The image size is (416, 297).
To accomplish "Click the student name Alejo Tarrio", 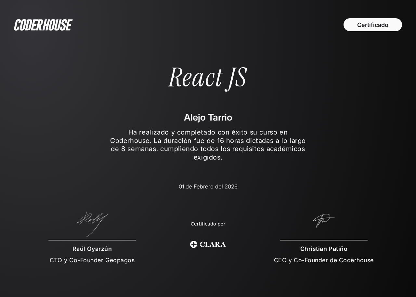I will click(x=208, y=117).
